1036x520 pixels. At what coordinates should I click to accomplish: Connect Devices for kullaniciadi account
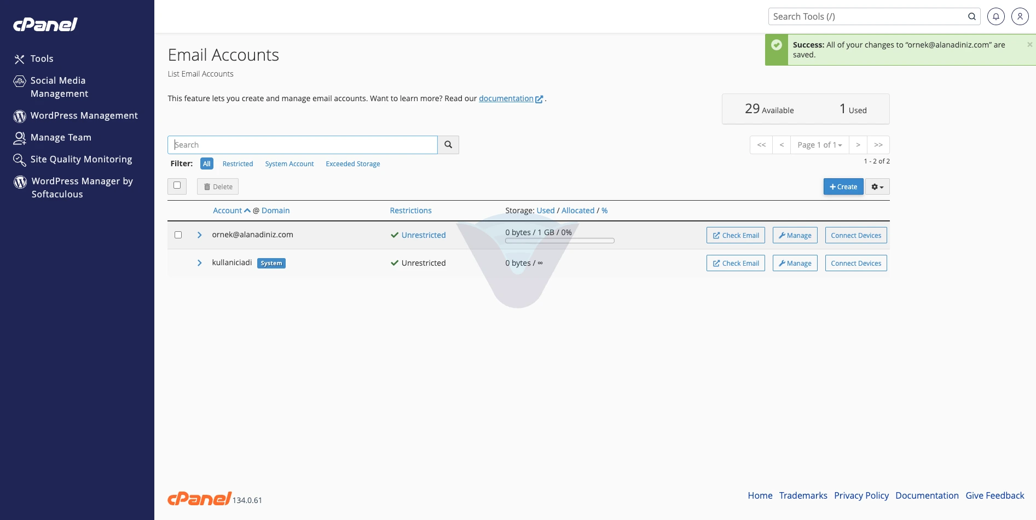pyautogui.click(x=856, y=263)
